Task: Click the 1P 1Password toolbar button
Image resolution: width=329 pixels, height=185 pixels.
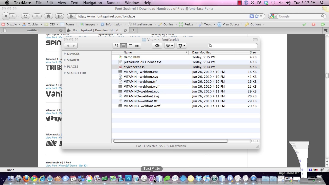Action: [x=59, y=16]
